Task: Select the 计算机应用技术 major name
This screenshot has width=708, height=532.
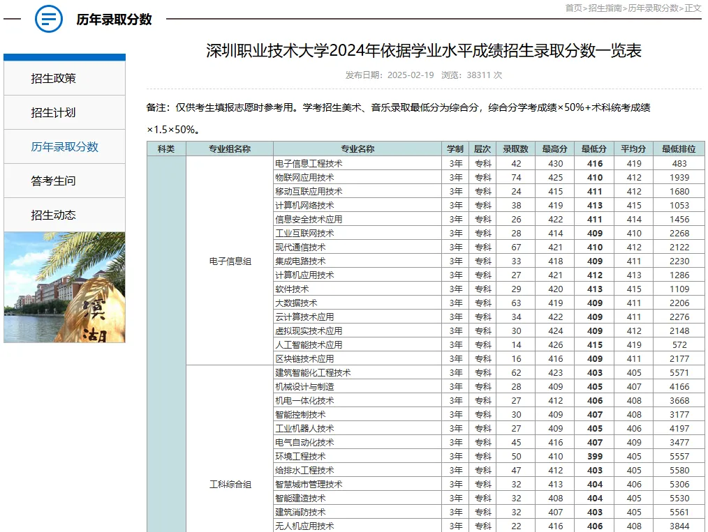Action: click(305, 275)
